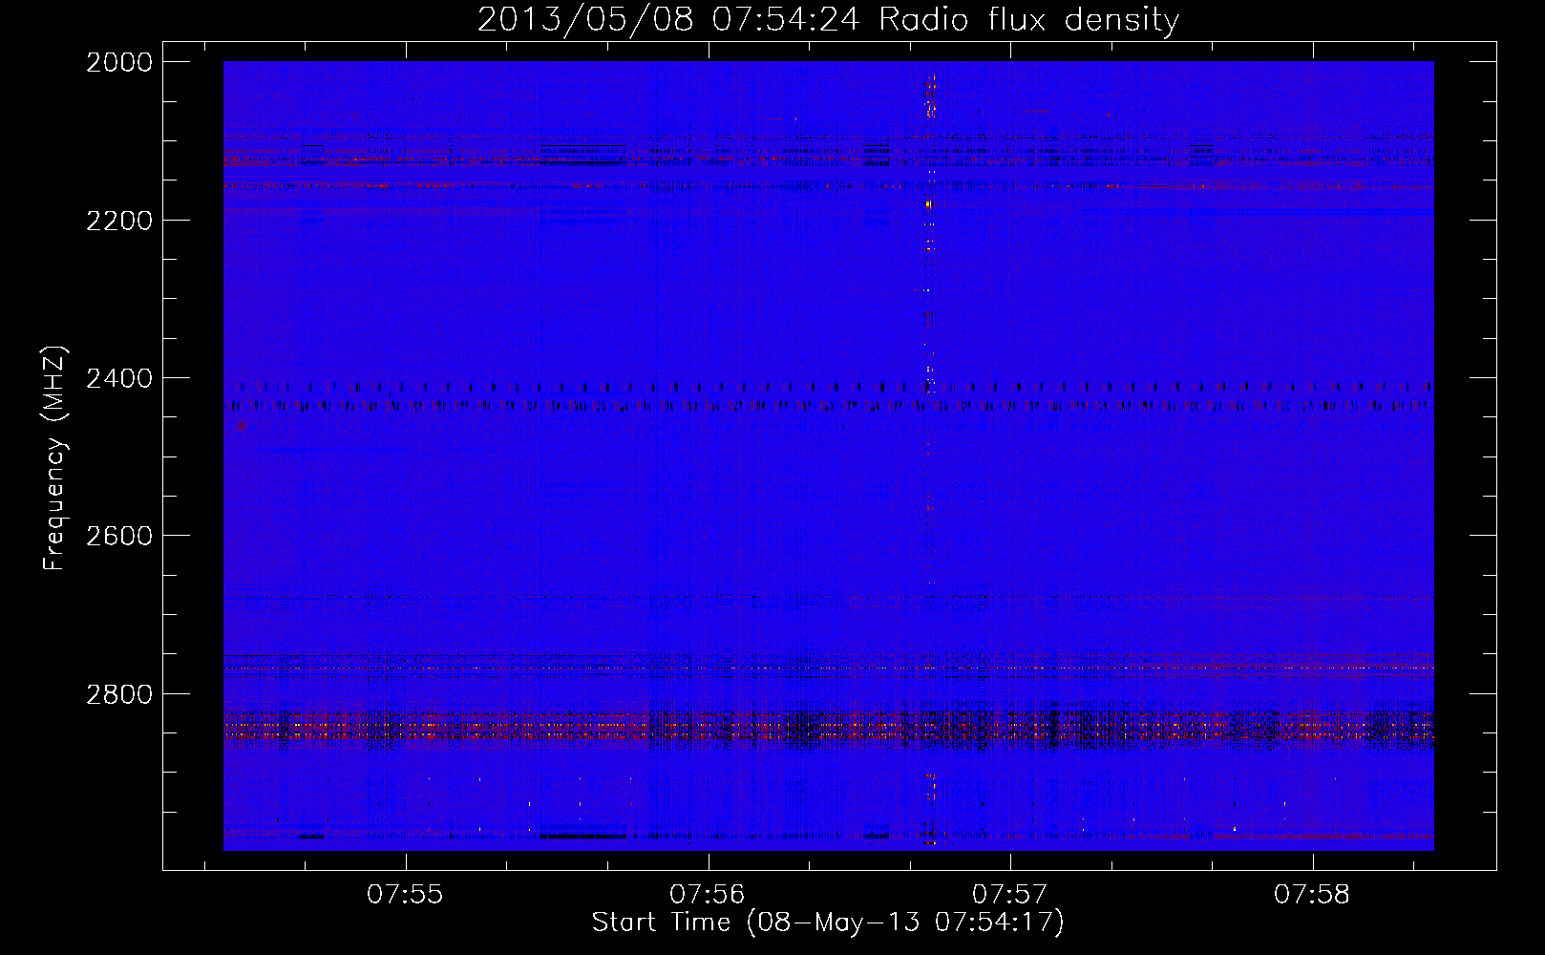Click the 2200 frequency tick label
This screenshot has width=1545, height=955.
tap(119, 221)
